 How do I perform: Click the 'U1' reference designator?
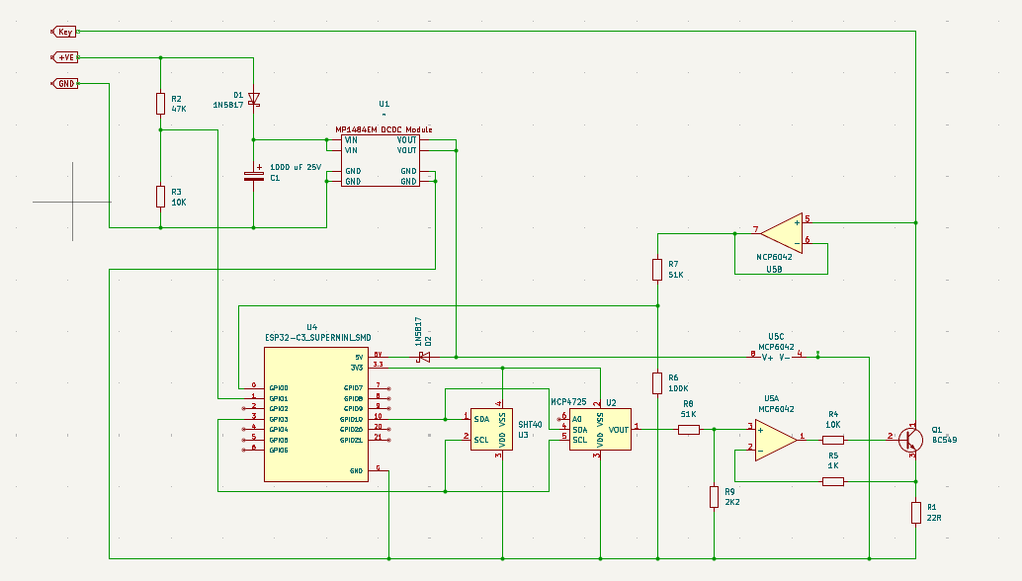383,104
